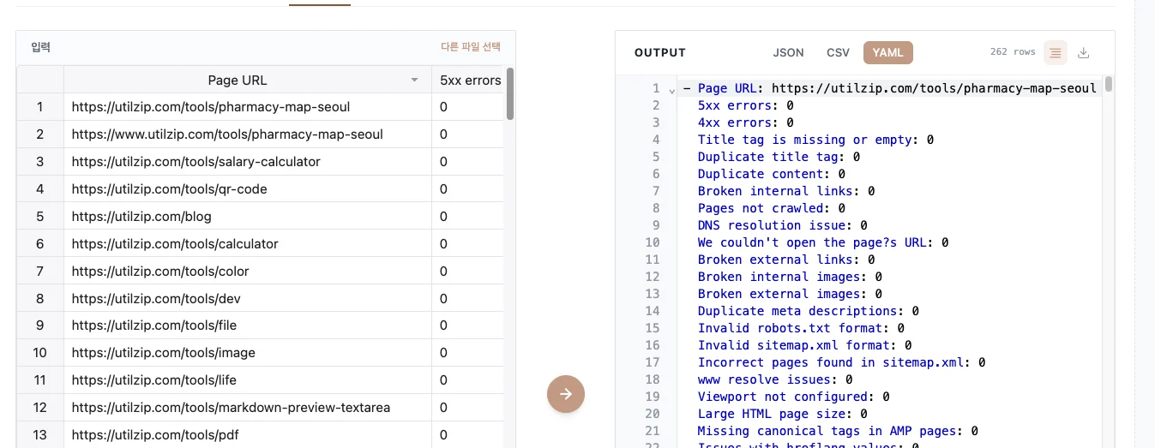Click the '262 rows' count label
1155x448 pixels.
[x=1012, y=52]
